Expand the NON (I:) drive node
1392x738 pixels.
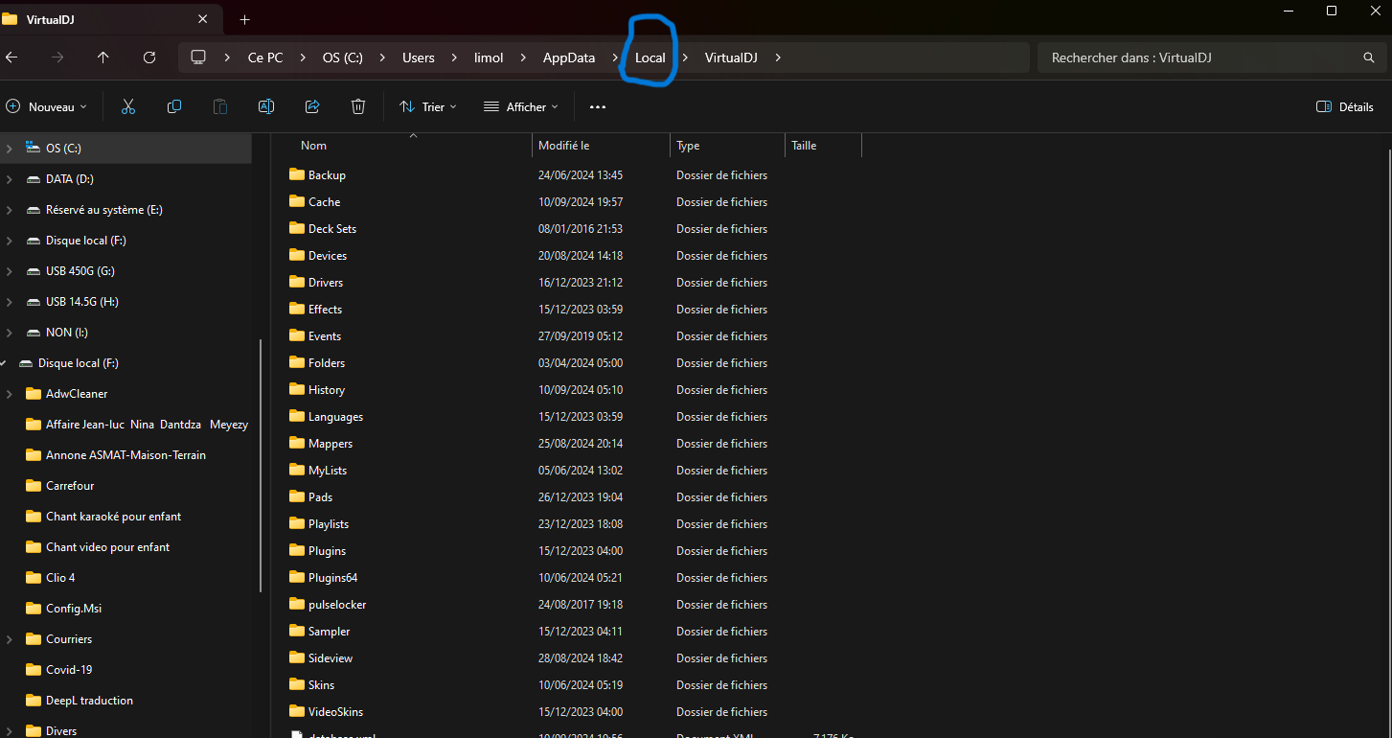[10, 333]
